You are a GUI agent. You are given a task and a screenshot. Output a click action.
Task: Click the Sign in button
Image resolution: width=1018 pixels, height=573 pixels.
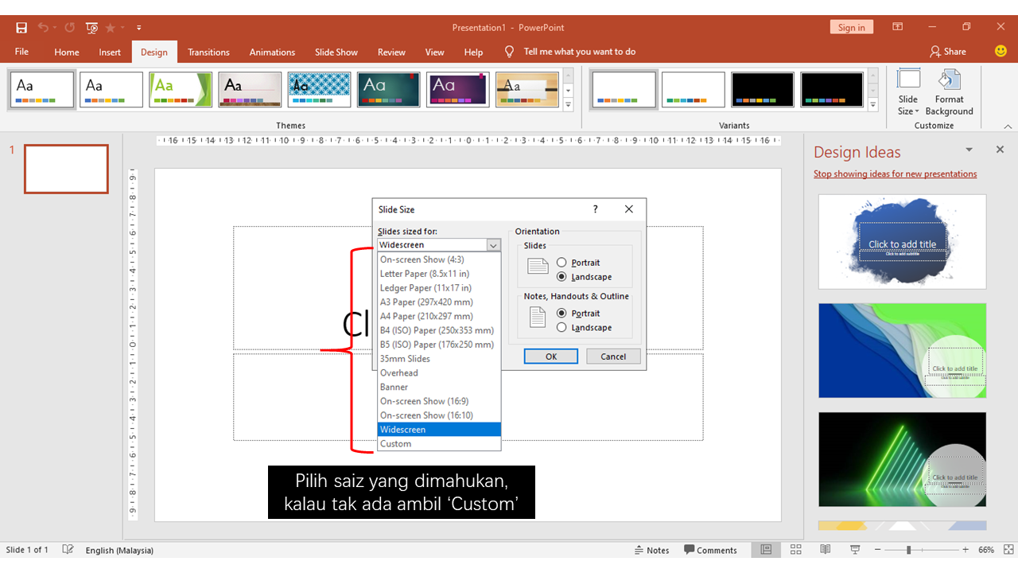[851, 27]
